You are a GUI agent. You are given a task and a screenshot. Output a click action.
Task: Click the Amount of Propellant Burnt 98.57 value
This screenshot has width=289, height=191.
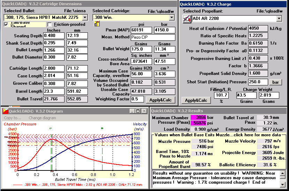pyautogui.click(x=199, y=165)
